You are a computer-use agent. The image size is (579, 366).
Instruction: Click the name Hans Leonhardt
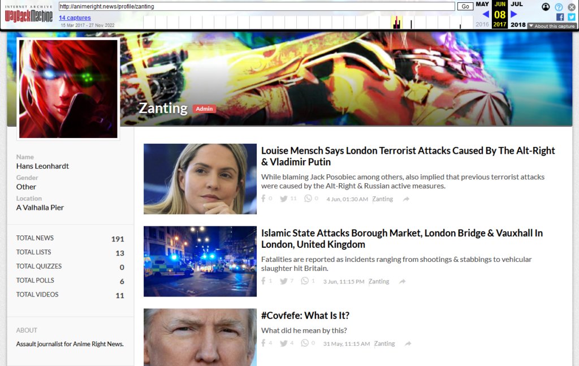pos(42,166)
